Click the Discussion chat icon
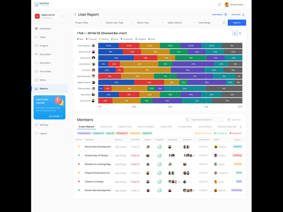 pos(36,54)
